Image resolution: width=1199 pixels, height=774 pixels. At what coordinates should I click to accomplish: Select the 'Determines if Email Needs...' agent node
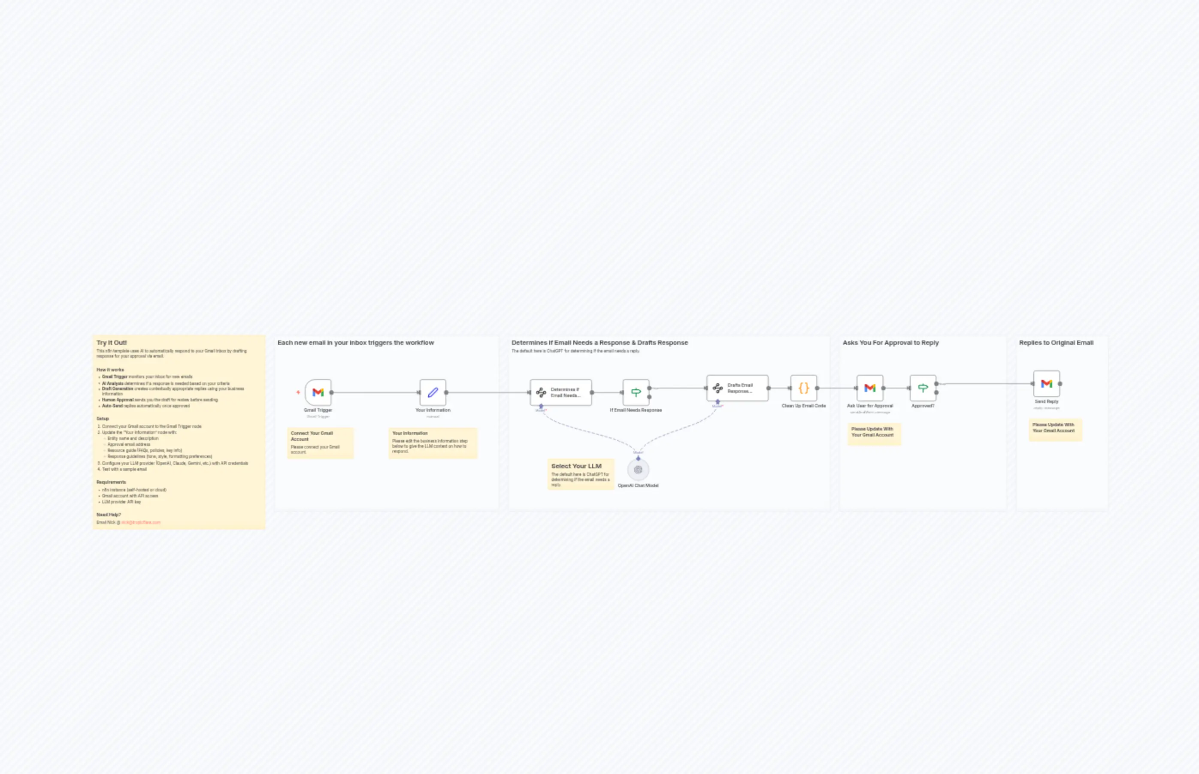pos(562,392)
